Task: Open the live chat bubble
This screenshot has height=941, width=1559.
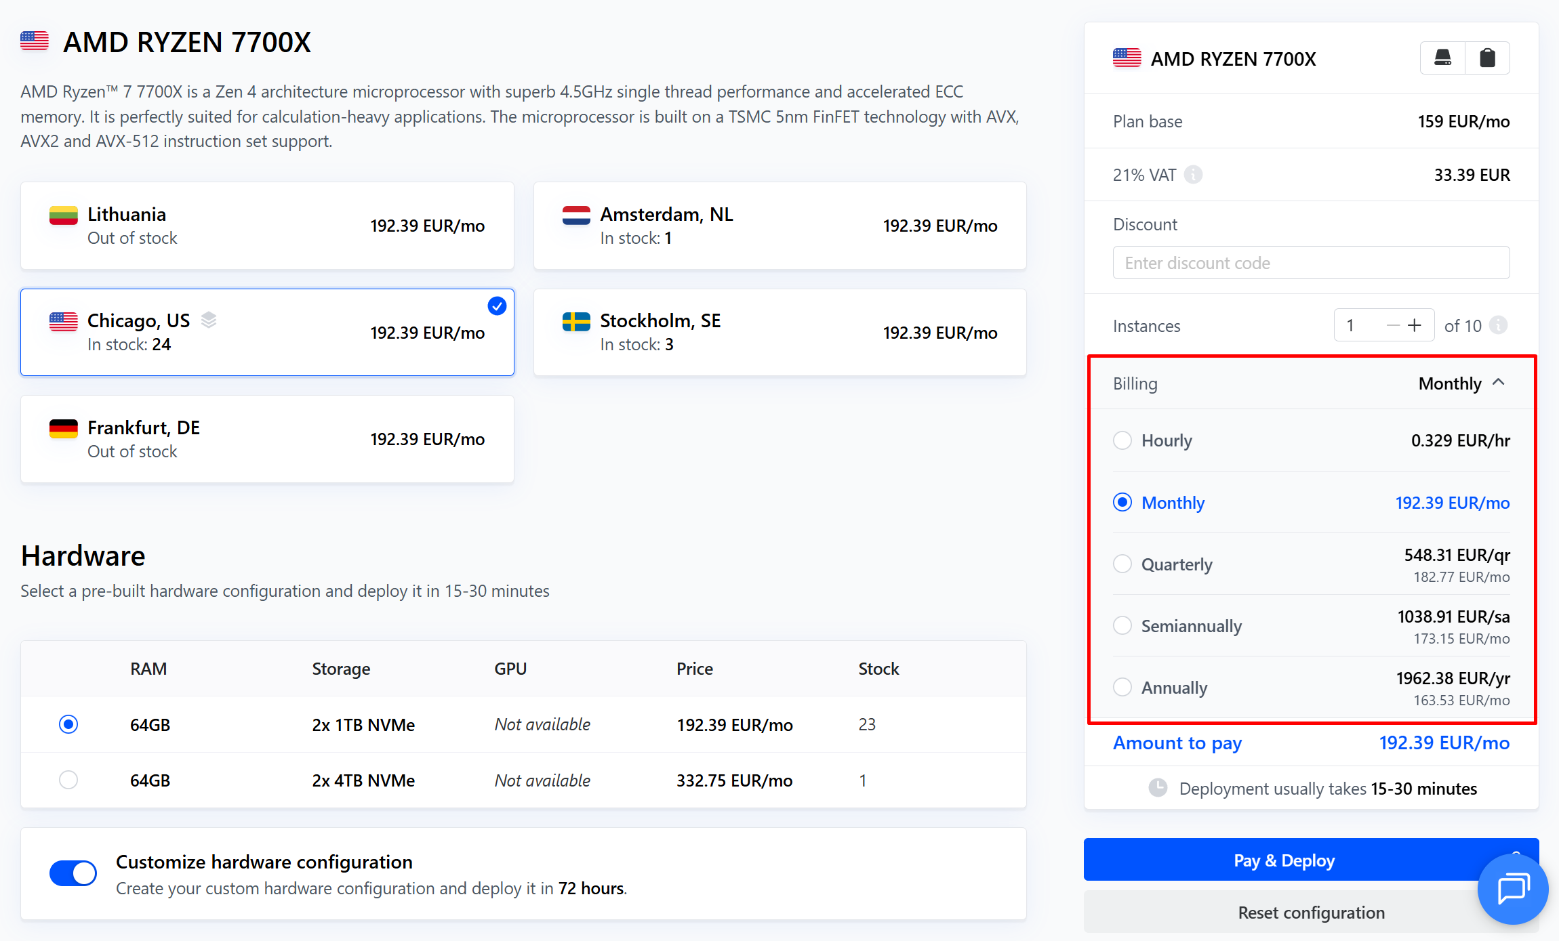Action: pos(1513,888)
